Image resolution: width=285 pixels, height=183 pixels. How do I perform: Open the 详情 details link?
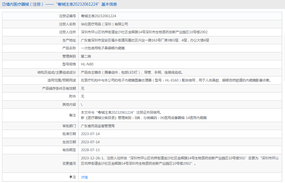[x=84, y=177]
